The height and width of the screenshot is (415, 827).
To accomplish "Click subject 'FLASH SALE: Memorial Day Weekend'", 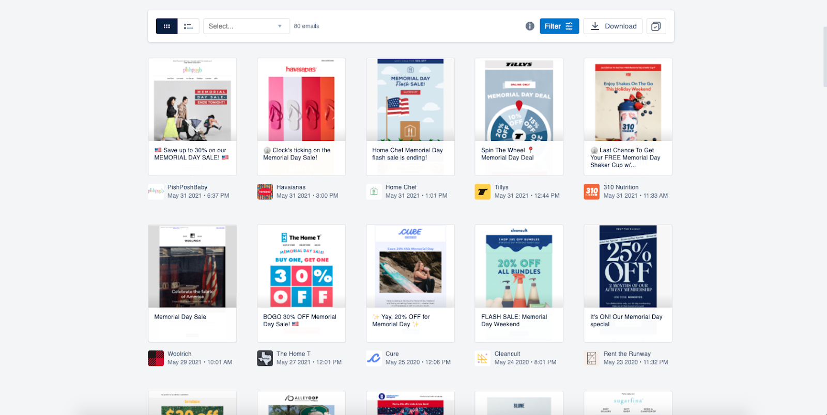I will point(514,321).
